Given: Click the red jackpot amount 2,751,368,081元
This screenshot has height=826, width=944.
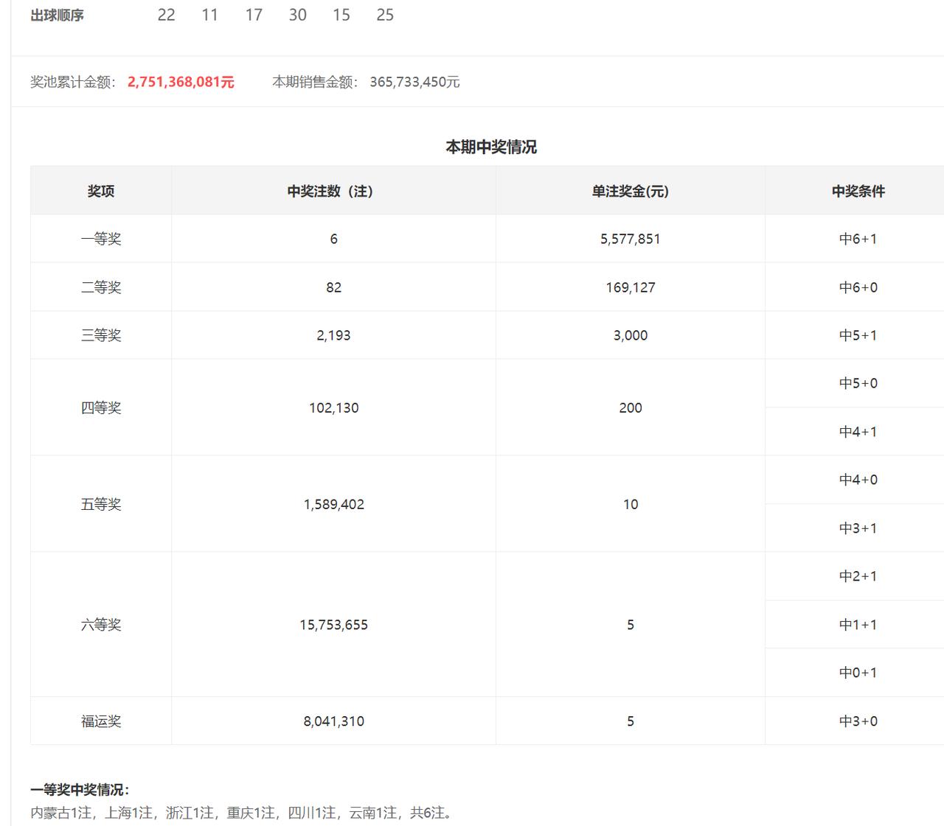Looking at the screenshot, I should [x=181, y=82].
